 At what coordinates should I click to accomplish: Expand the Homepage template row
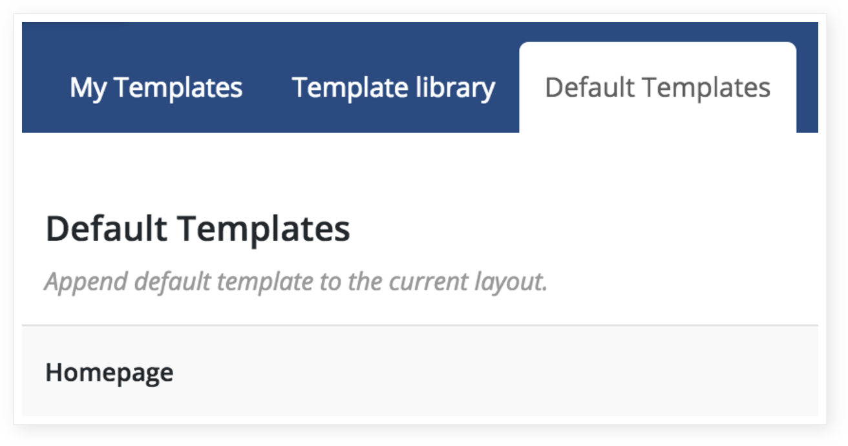pyautogui.click(x=420, y=371)
